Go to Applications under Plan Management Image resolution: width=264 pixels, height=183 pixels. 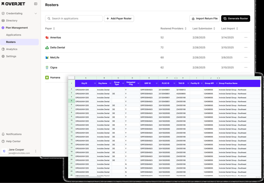14,35
